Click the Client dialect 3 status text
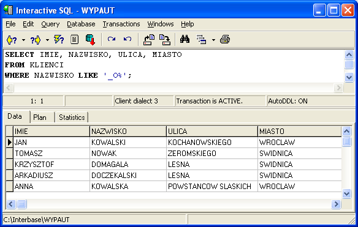358x227 pixels. [136, 101]
